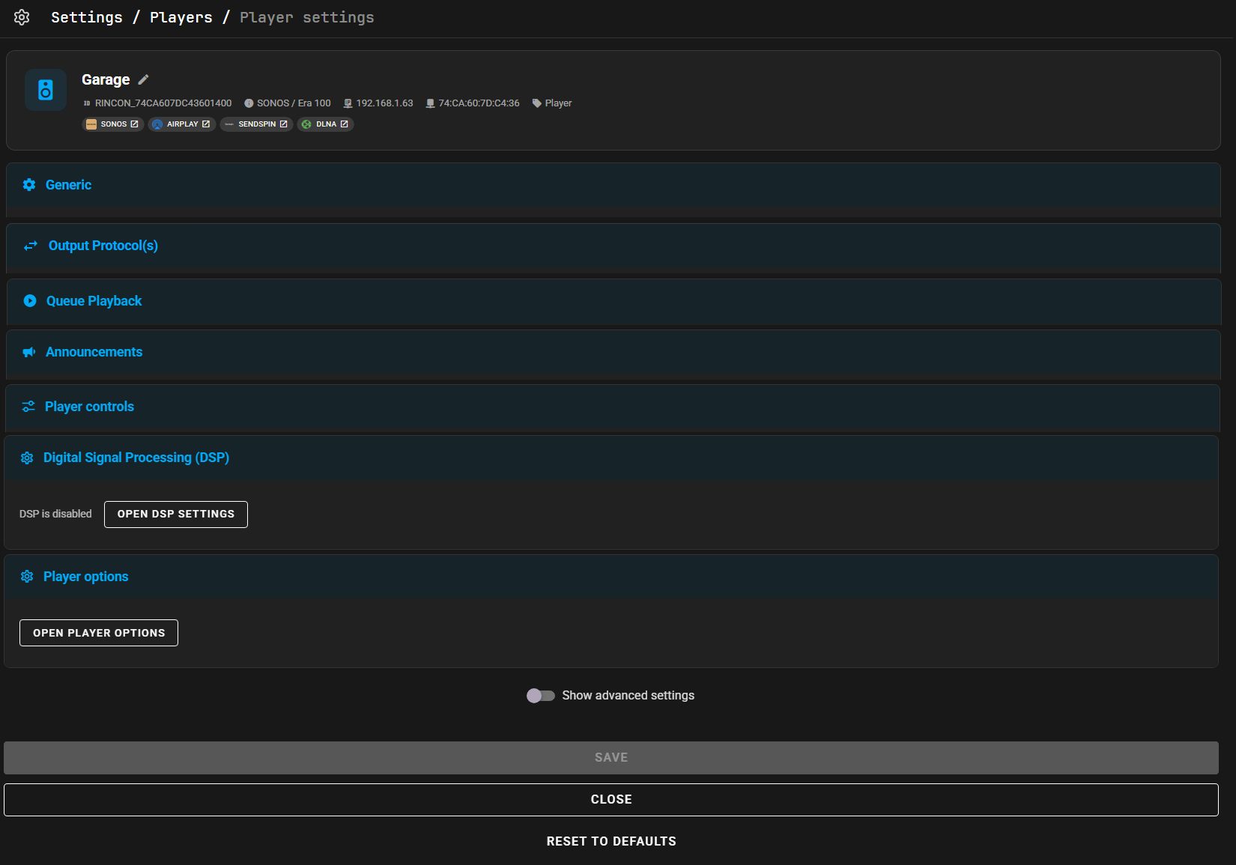
Task: Go to Players in the breadcrumb
Action: (x=181, y=17)
